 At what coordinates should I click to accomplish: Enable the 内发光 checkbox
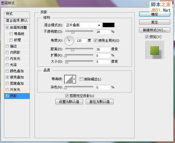pyautogui.click(x=7, y=58)
